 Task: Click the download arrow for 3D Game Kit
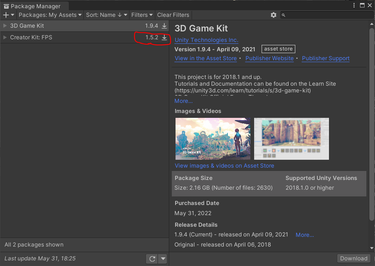point(164,26)
